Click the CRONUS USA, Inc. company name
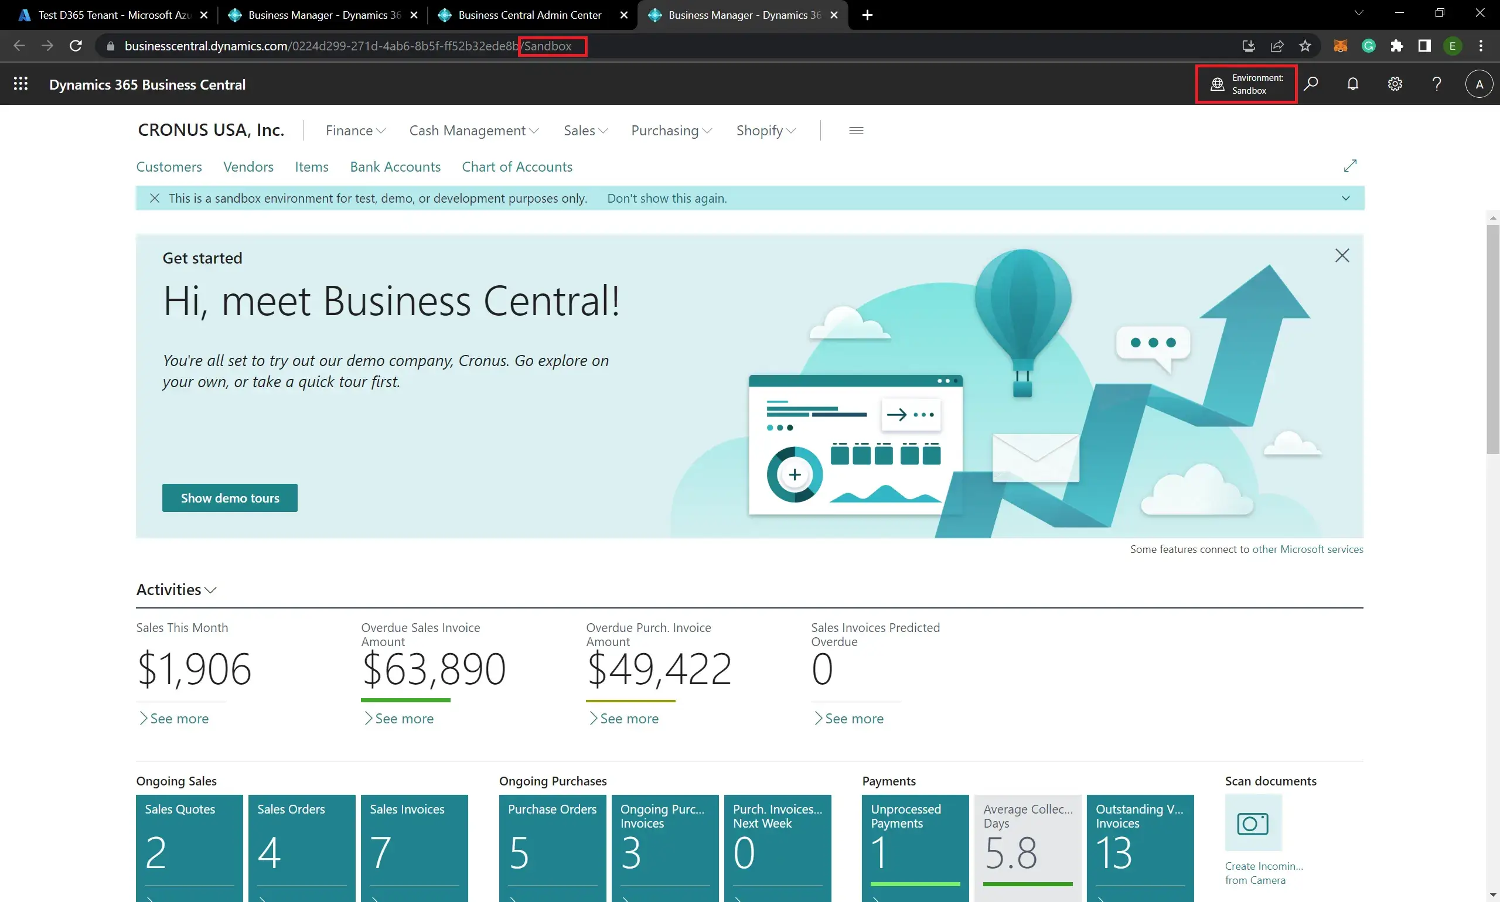This screenshot has width=1500, height=902. pos(211,130)
